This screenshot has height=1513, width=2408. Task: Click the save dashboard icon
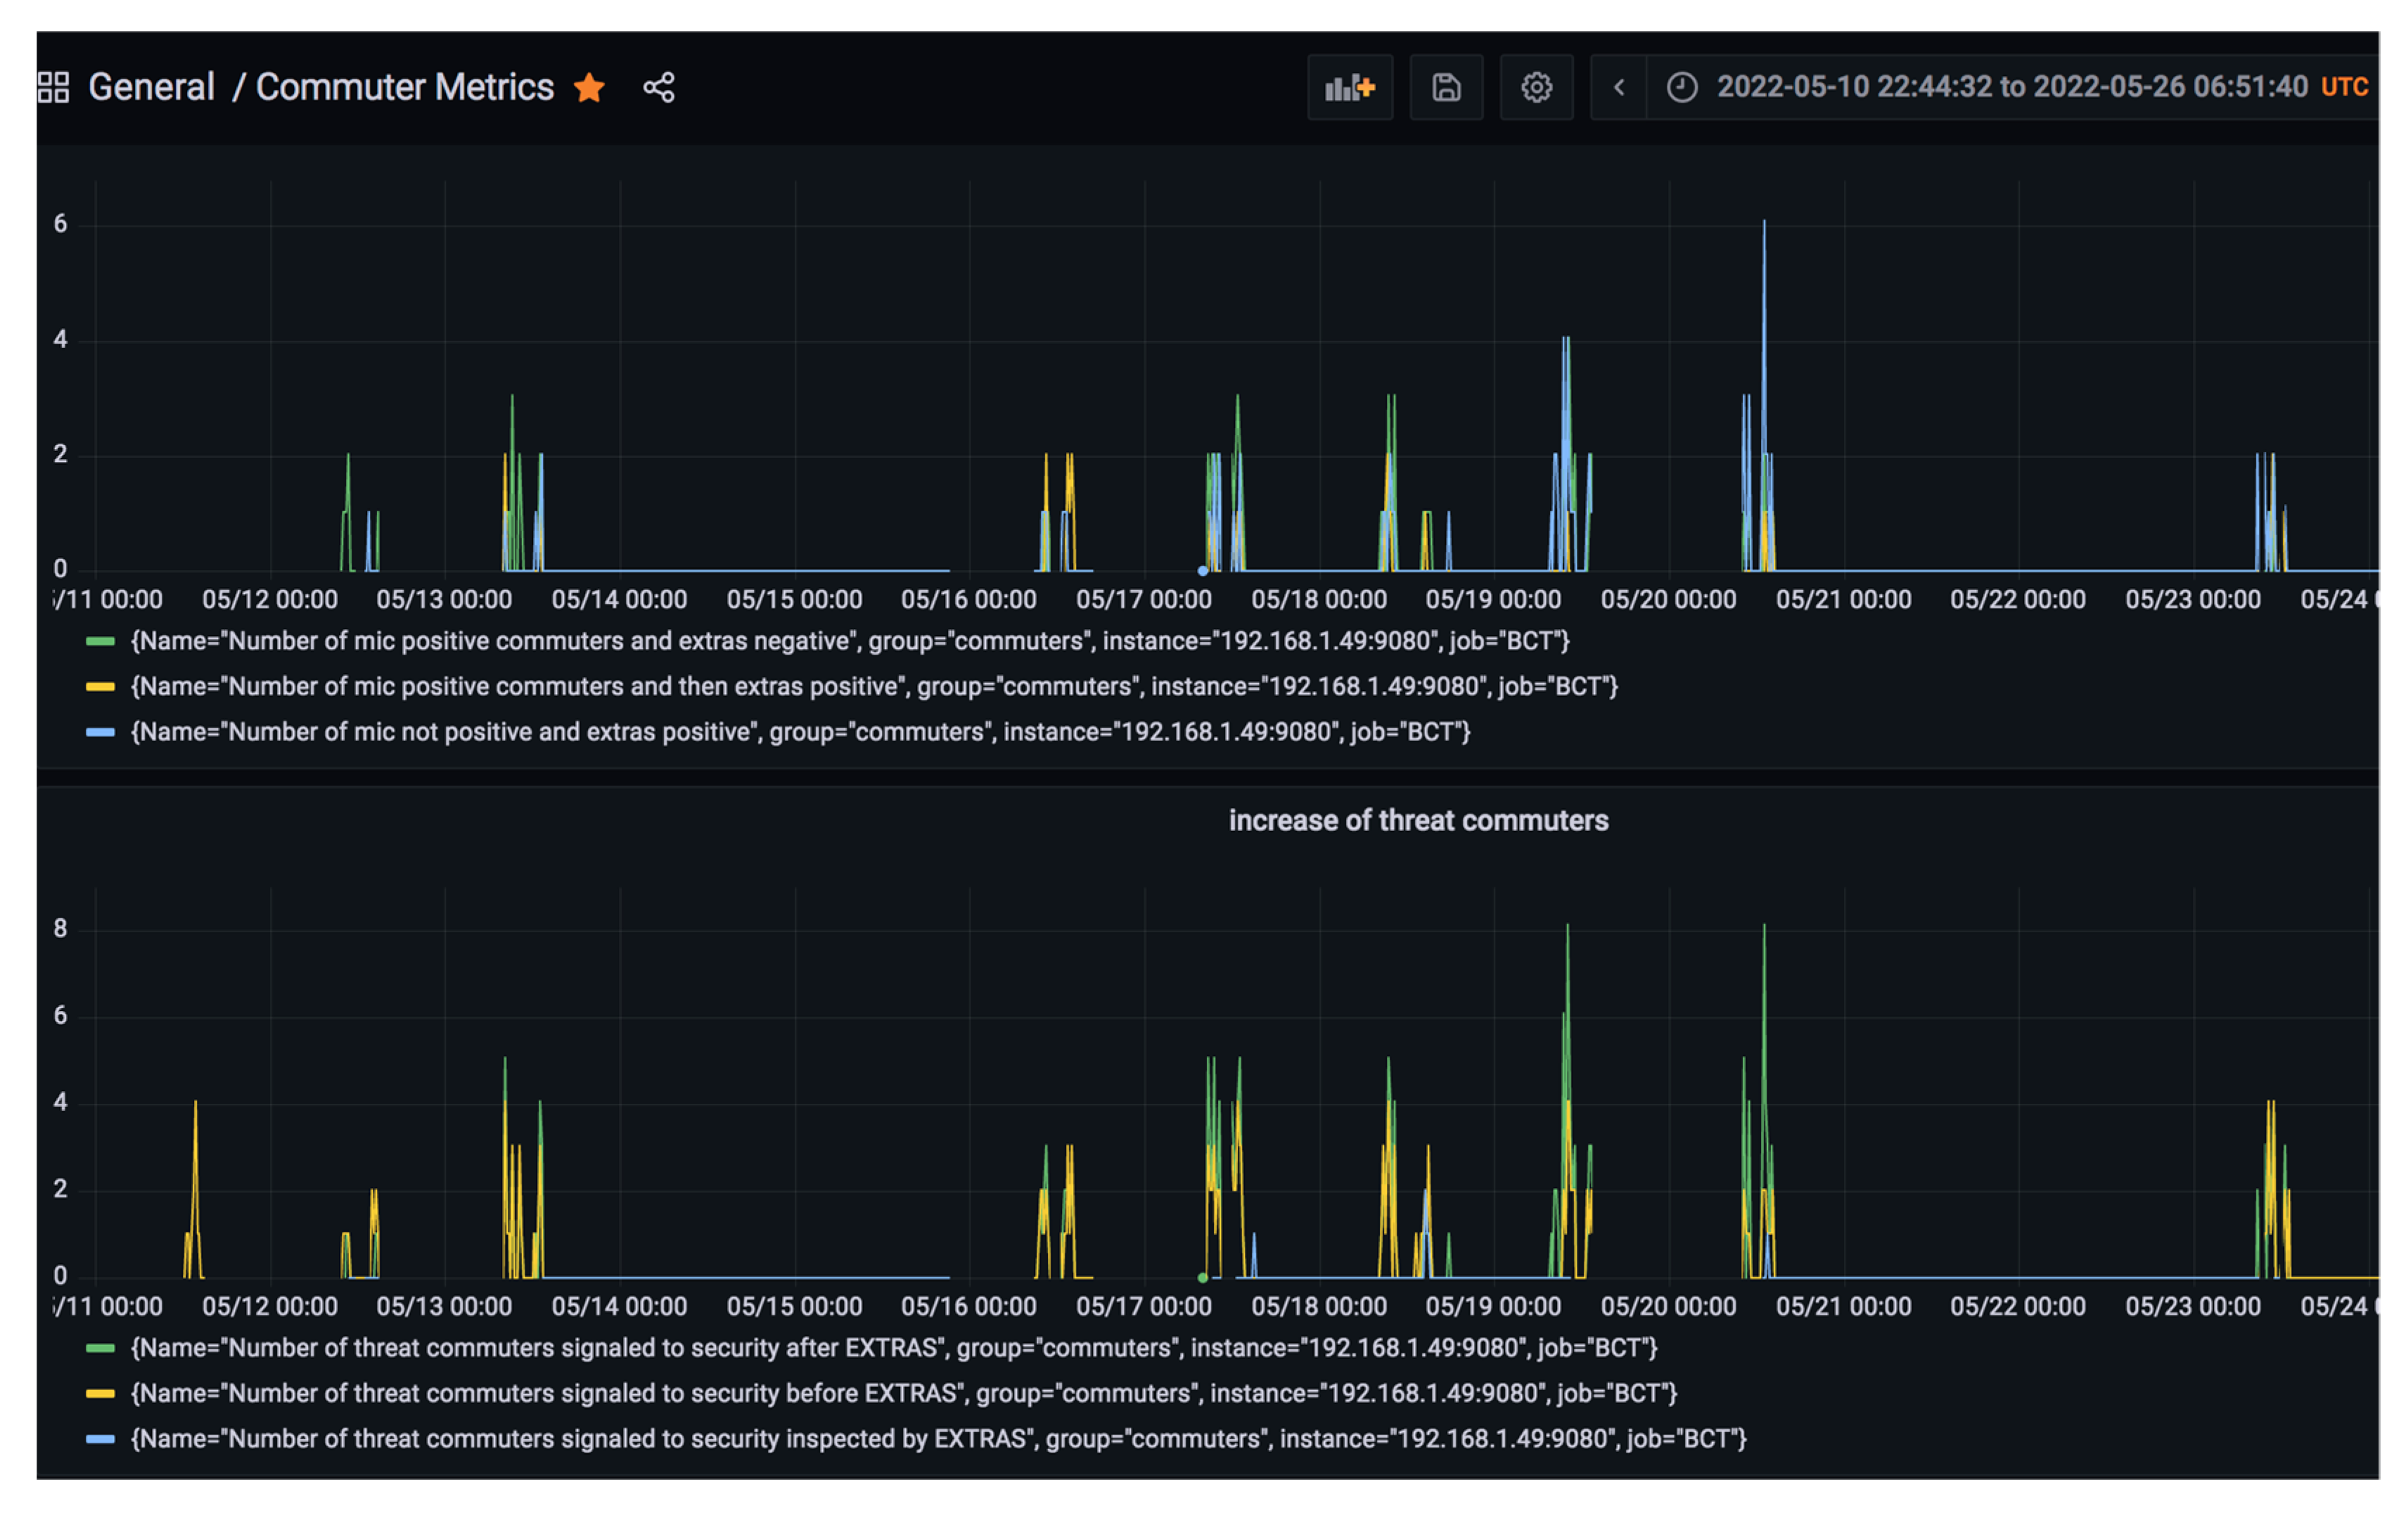click(1445, 88)
